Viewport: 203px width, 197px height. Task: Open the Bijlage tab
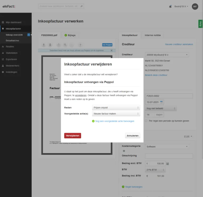(x=70, y=35)
